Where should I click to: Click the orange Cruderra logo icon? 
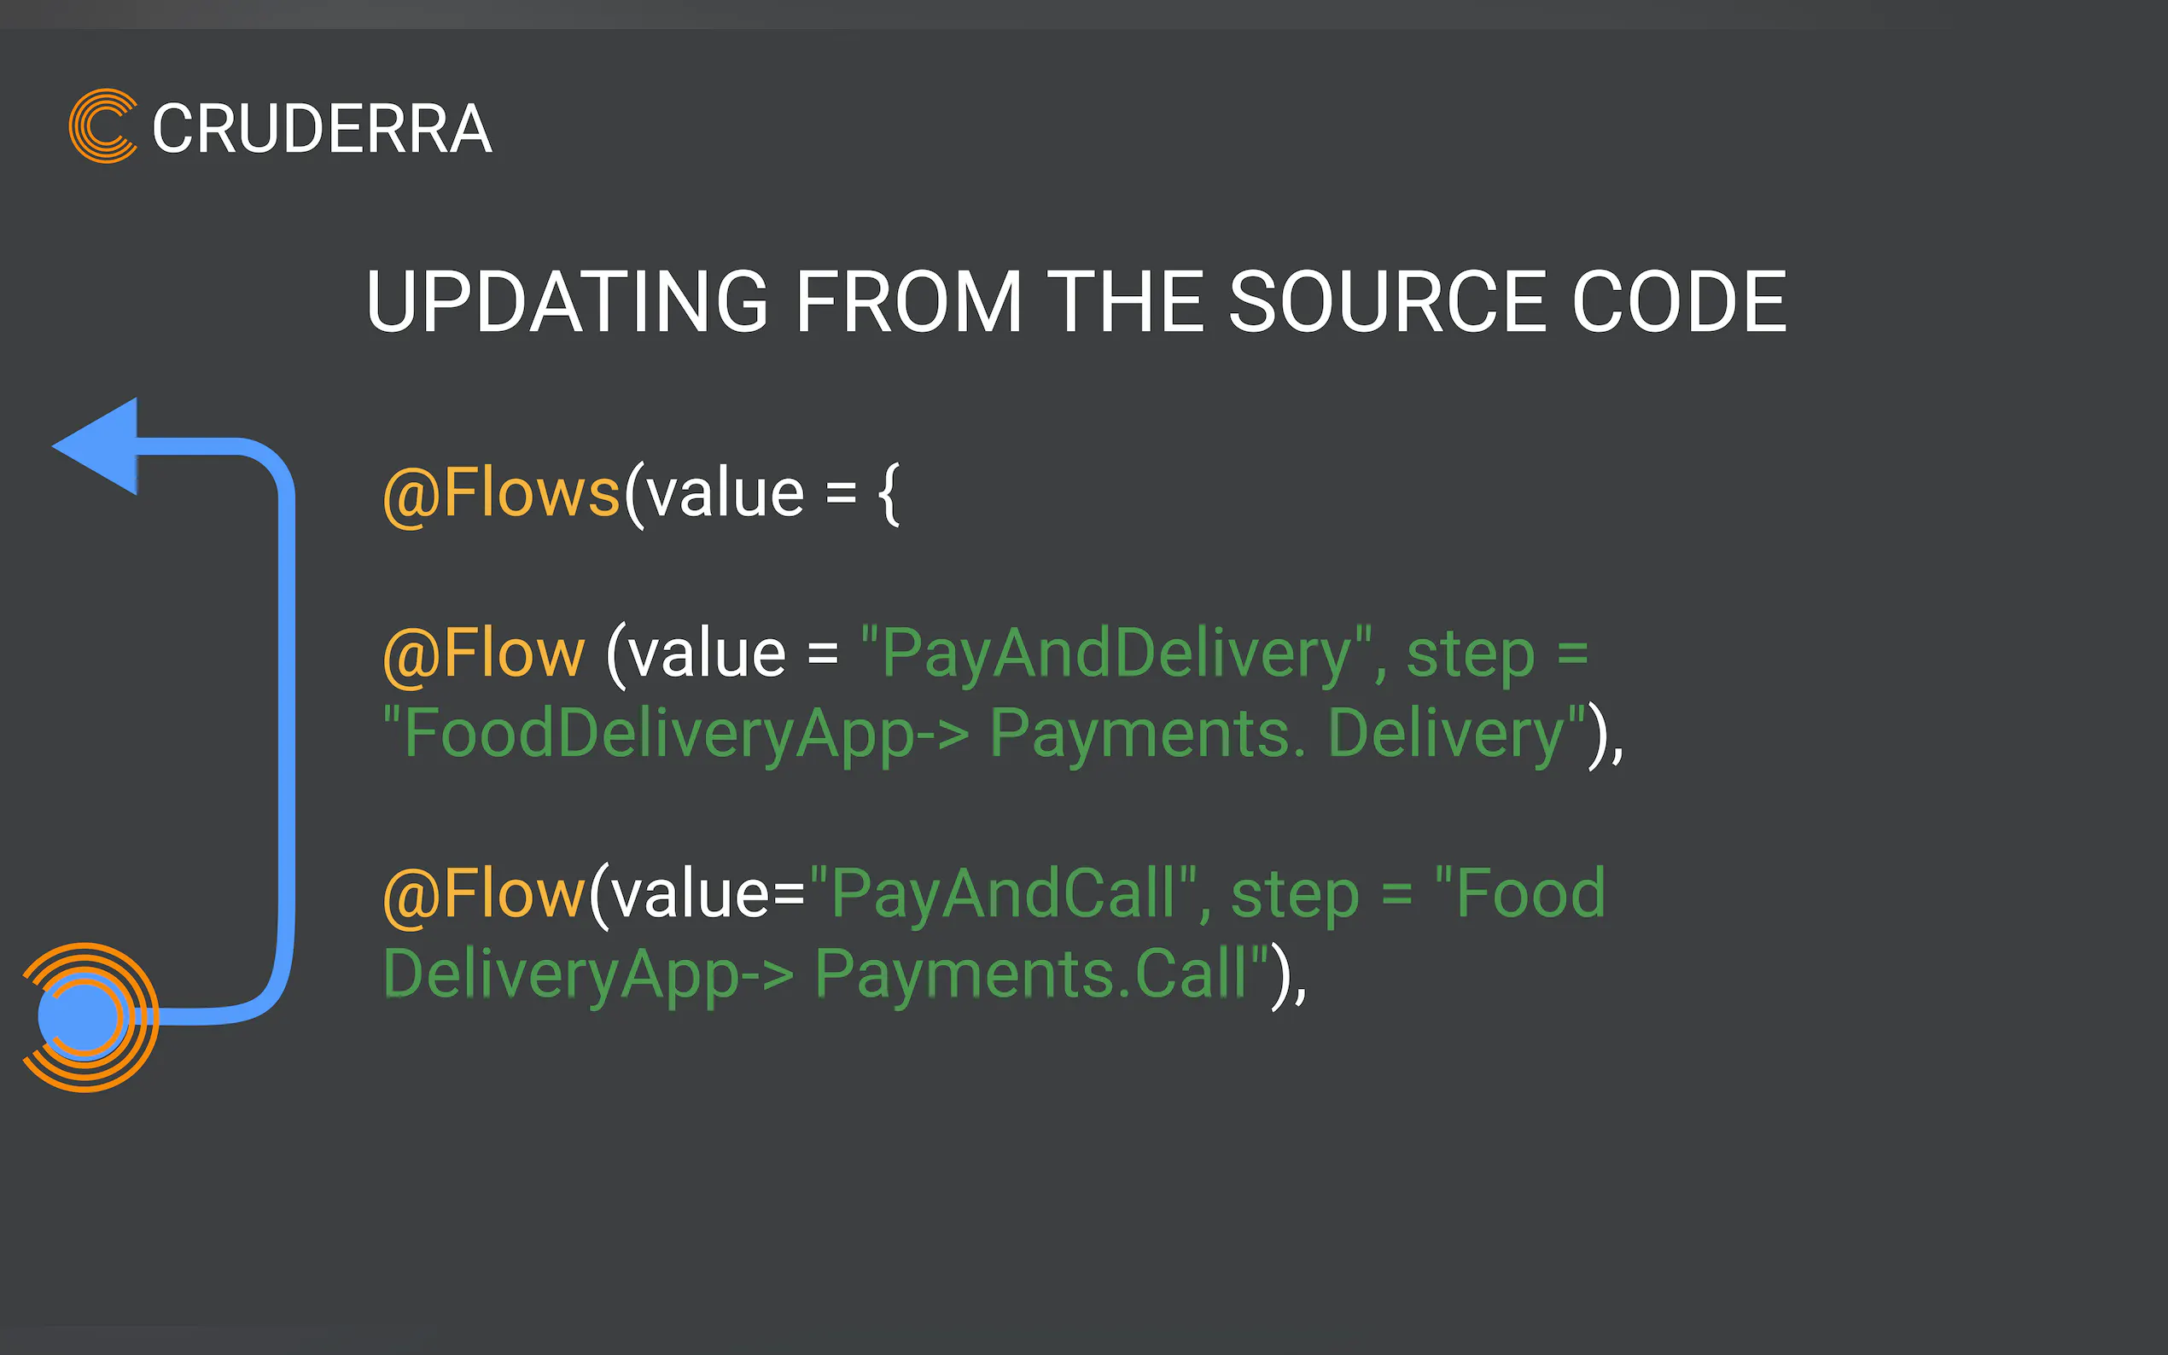(x=103, y=126)
